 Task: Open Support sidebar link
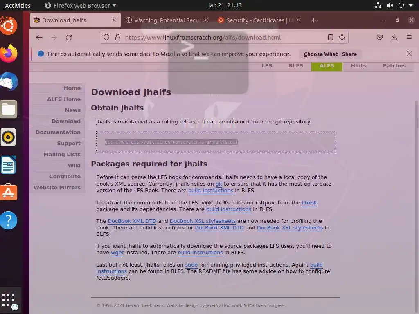point(69,144)
